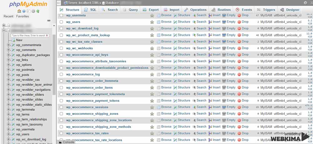The image size is (313, 144).
Task: Open wp_woocommerce_downloadable_product_permissions table name link
Action: 107,68
